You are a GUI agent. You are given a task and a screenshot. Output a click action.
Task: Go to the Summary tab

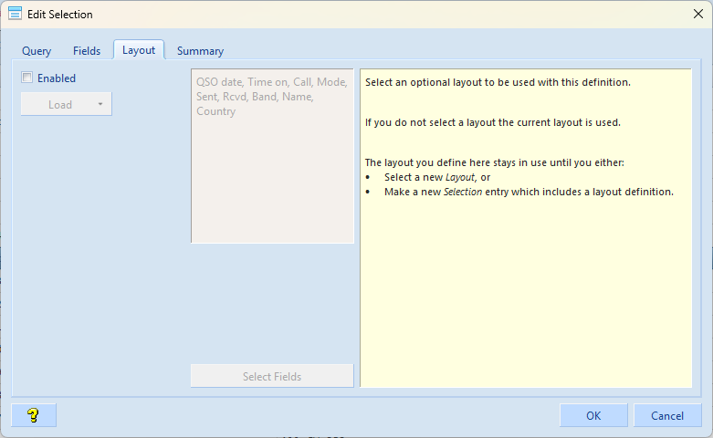pyautogui.click(x=200, y=51)
